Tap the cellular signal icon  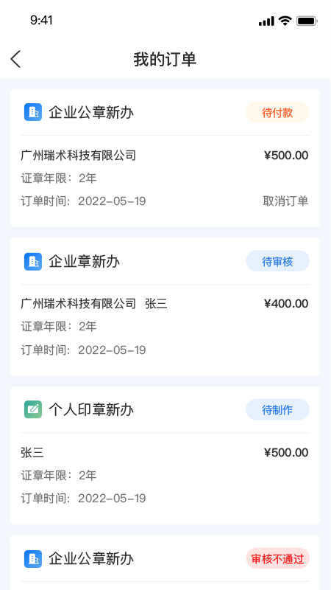(x=266, y=21)
